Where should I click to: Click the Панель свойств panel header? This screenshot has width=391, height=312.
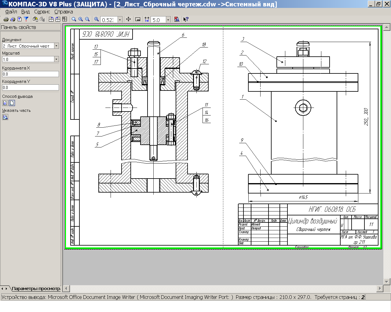tap(31, 27)
